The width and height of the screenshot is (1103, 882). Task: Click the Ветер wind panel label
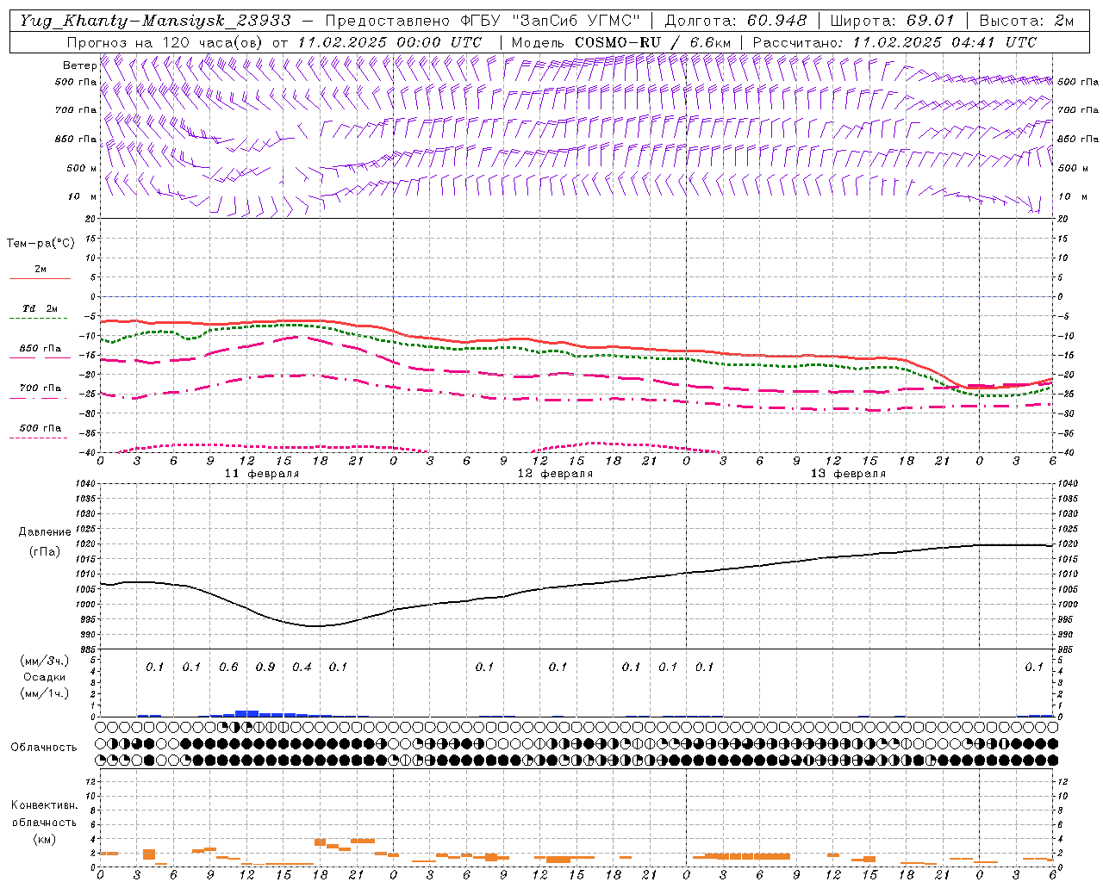[x=80, y=65]
